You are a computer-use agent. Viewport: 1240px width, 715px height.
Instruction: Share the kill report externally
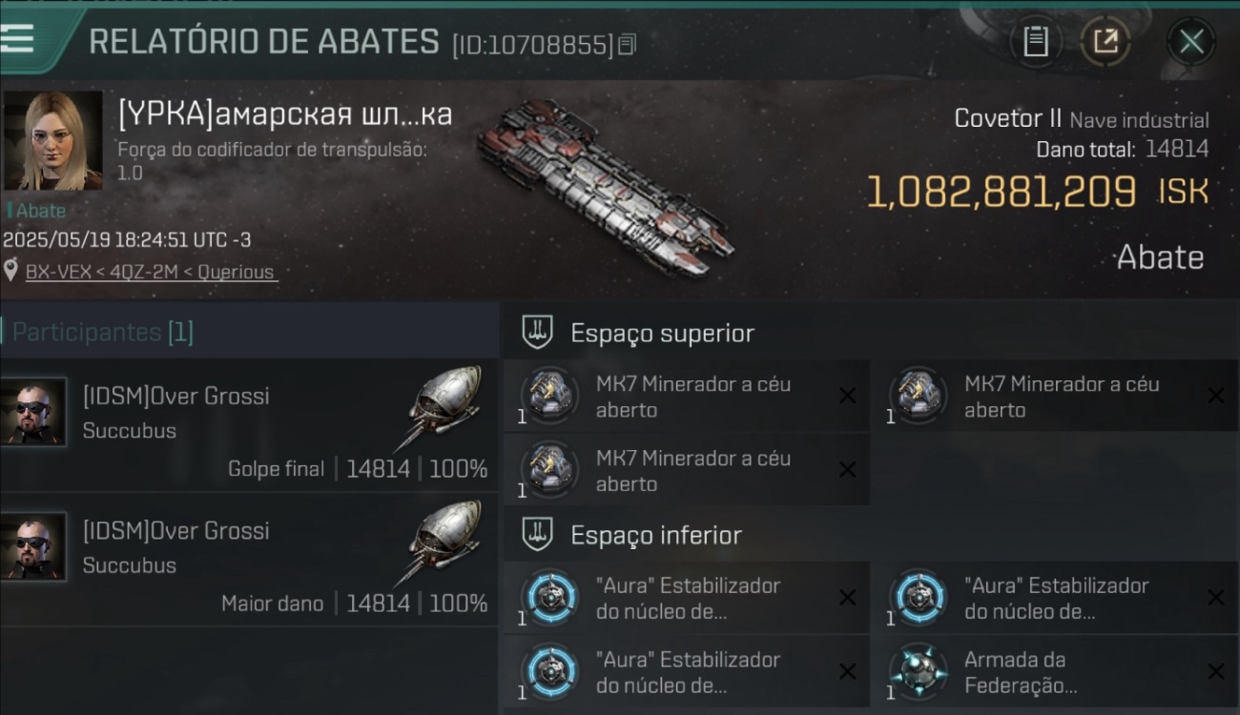[1106, 42]
